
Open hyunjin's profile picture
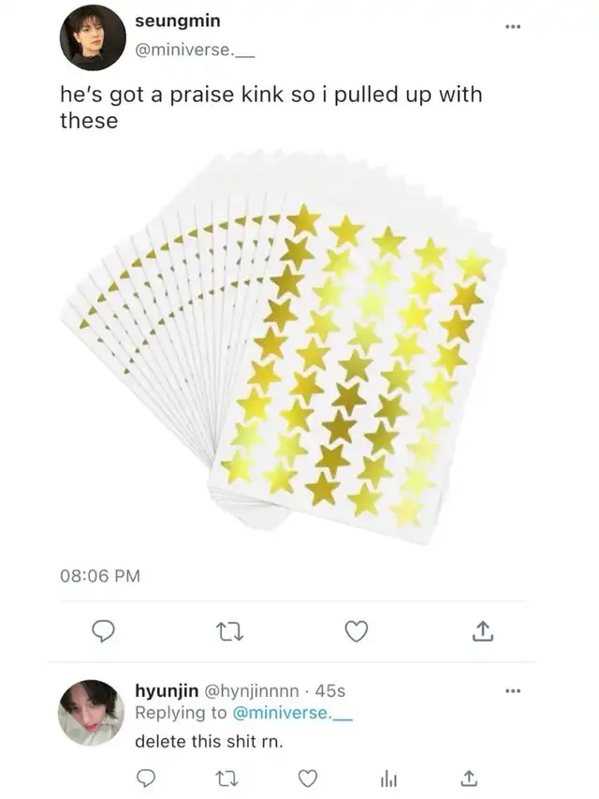pyautogui.click(x=93, y=713)
